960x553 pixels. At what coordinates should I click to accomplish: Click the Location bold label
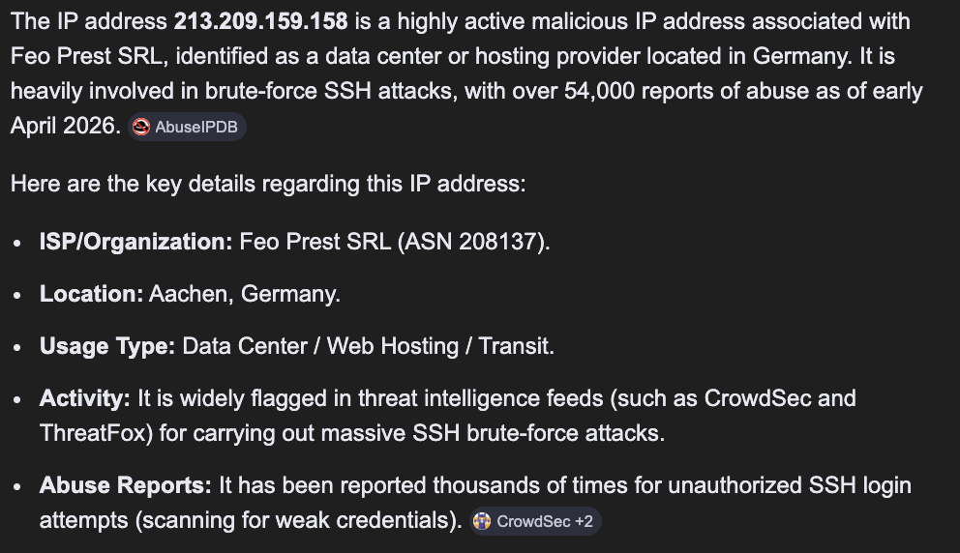pos(91,294)
